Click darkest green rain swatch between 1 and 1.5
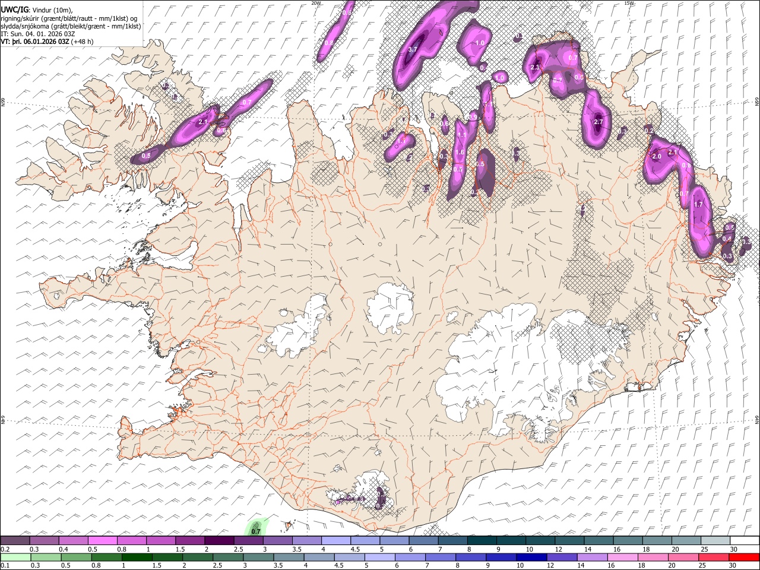This screenshot has height=570, width=760. point(137,557)
